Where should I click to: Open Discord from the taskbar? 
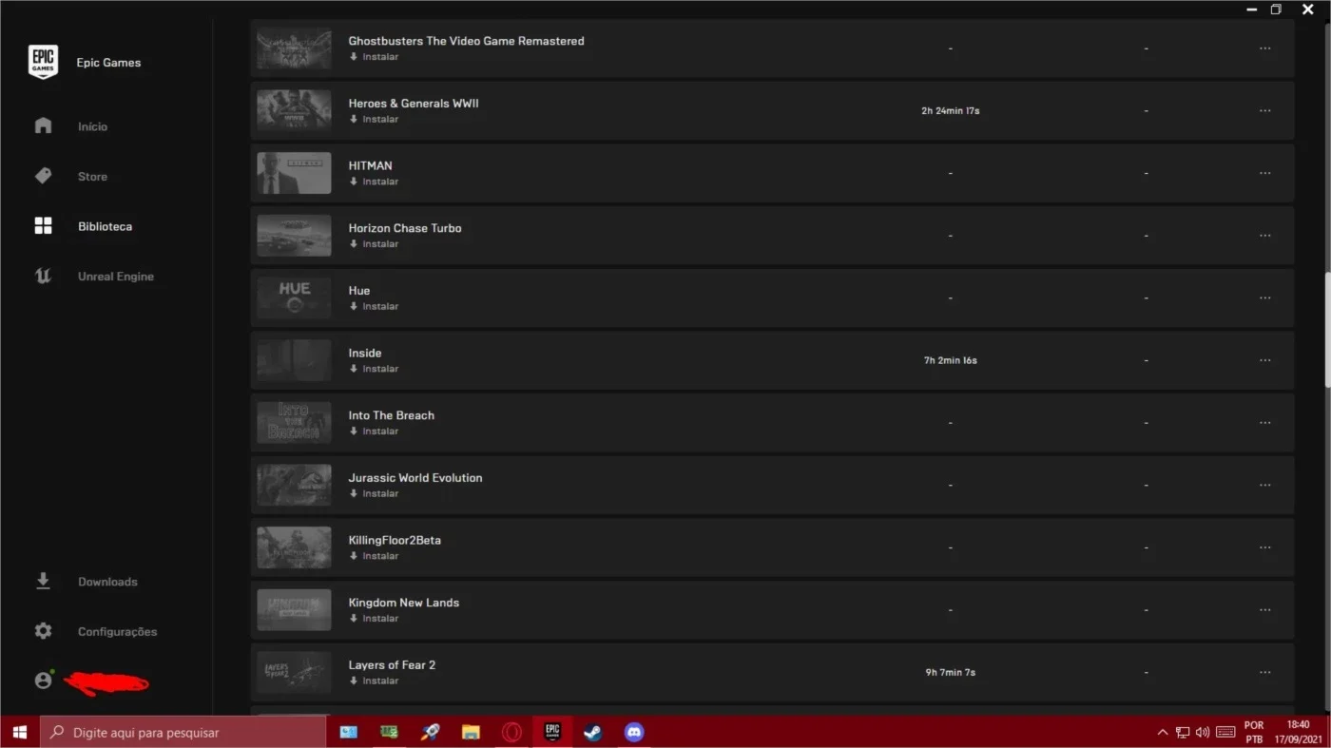(634, 732)
